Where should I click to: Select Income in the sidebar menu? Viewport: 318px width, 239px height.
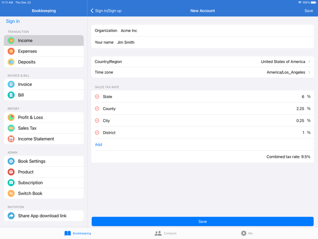pos(44,41)
